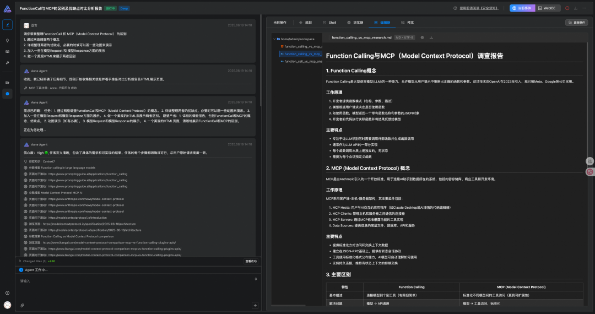Screen dimensions: 595x314
Task: Click the chat panel vertical scrollbar
Action: click(x=261, y=61)
